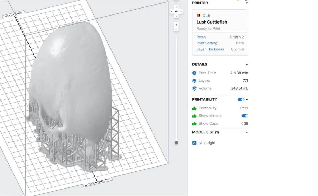Open the Print Setting link
The image size is (318, 196).
[x=207, y=43]
